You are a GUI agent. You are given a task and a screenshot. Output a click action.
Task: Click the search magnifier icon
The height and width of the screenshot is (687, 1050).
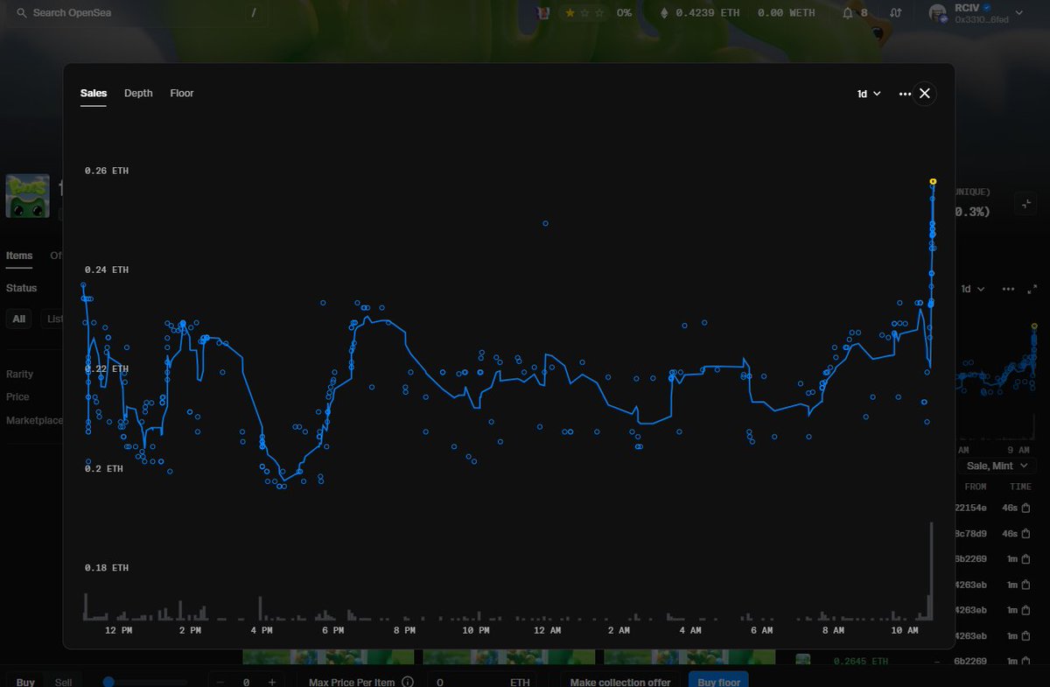click(22, 13)
